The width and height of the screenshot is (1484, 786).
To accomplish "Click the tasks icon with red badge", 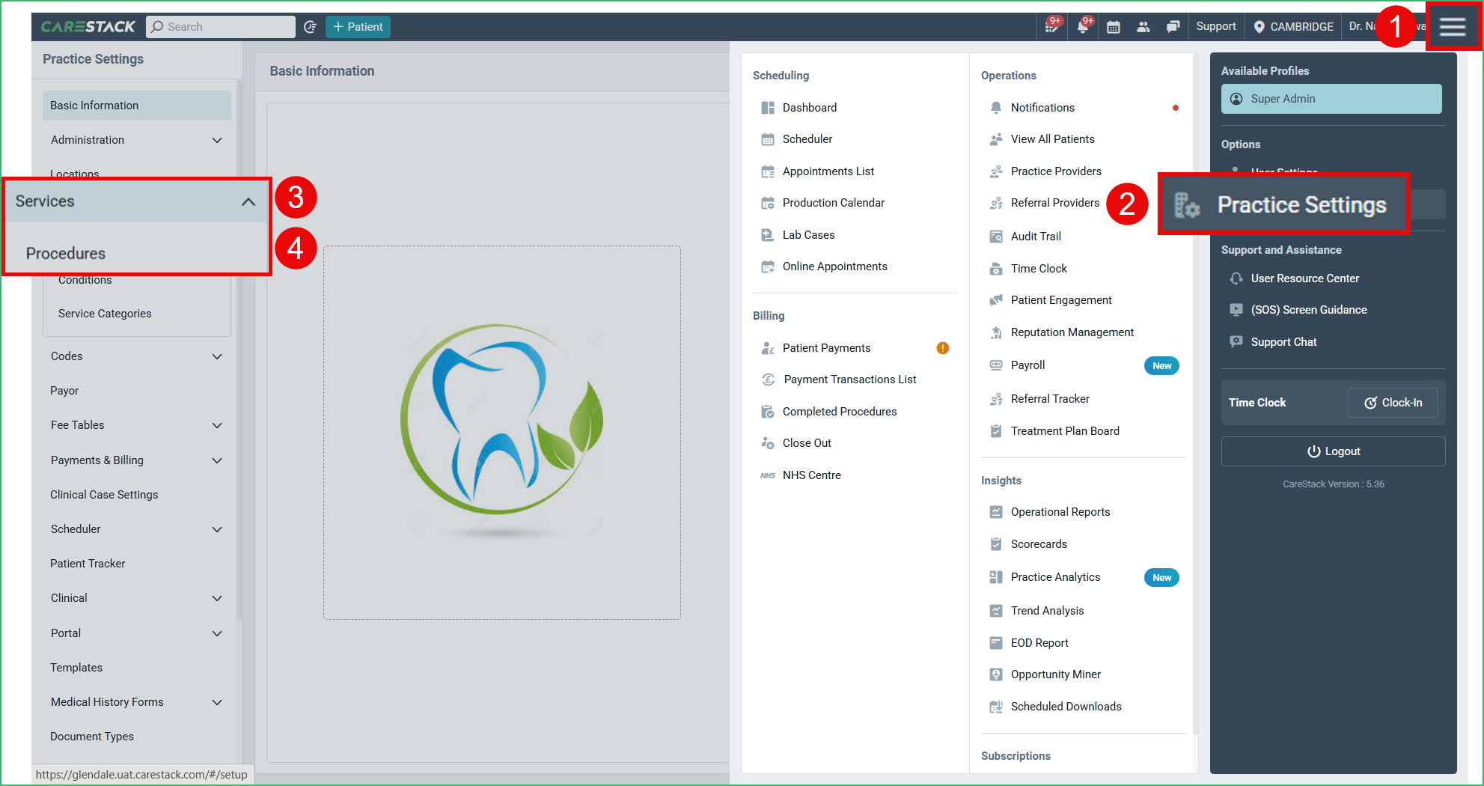I will 1052,27.
